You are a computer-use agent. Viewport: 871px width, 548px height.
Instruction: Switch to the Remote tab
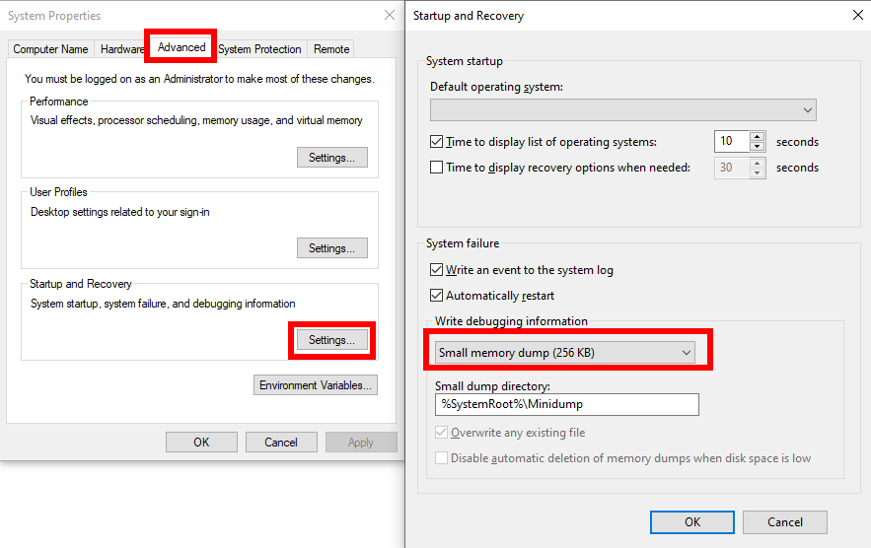click(331, 49)
